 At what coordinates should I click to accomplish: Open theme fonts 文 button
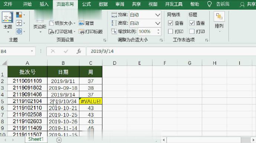(x=20, y=23)
